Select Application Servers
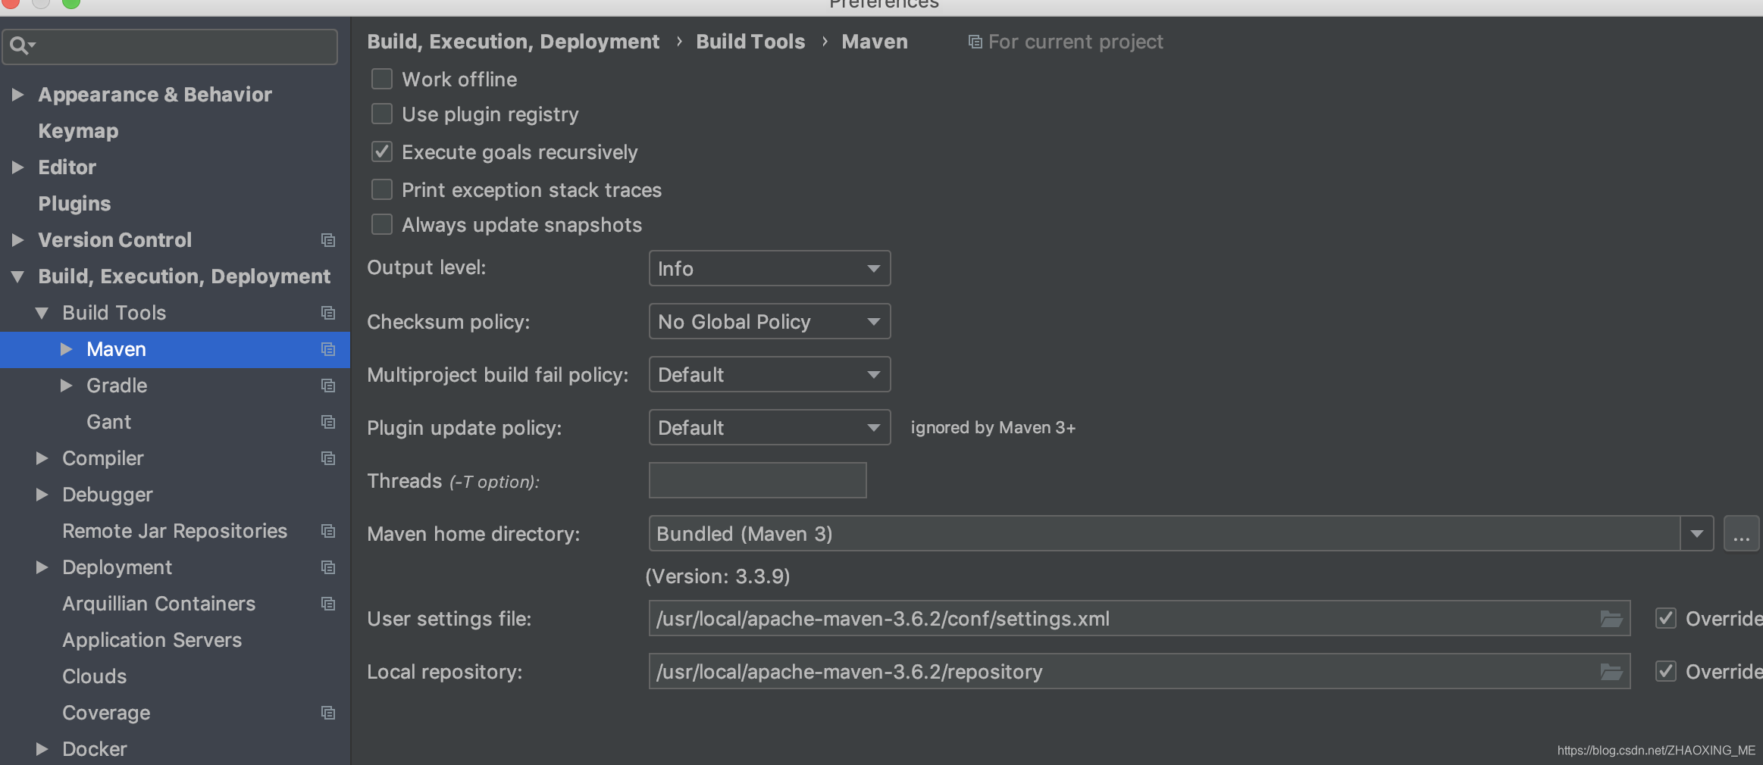The height and width of the screenshot is (765, 1763). point(152,640)
